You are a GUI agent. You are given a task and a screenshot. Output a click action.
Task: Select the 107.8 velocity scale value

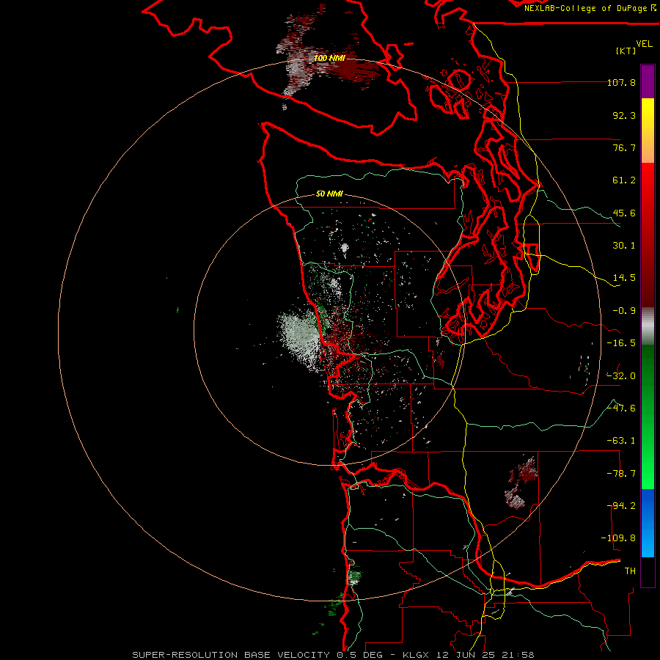pyautogui.click(x=621, y=82)
